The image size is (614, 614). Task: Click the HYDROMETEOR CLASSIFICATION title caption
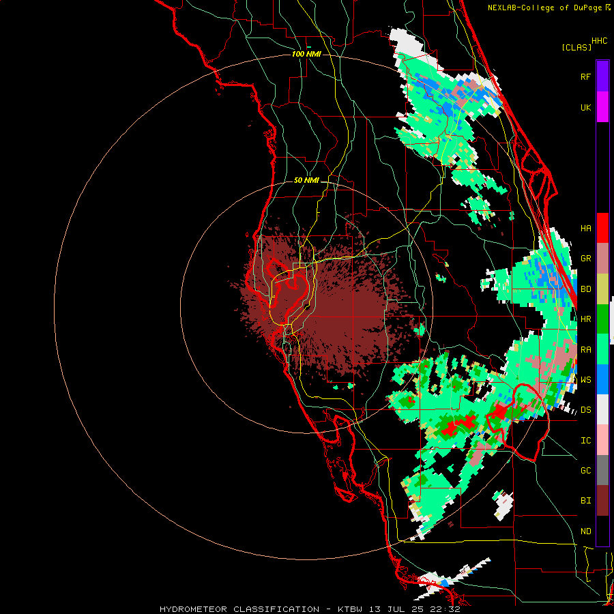point(239,609)
